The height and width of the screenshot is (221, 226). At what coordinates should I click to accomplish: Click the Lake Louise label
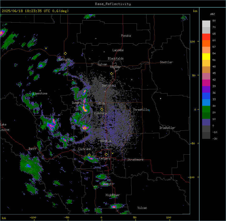click(x=5, y=127)
